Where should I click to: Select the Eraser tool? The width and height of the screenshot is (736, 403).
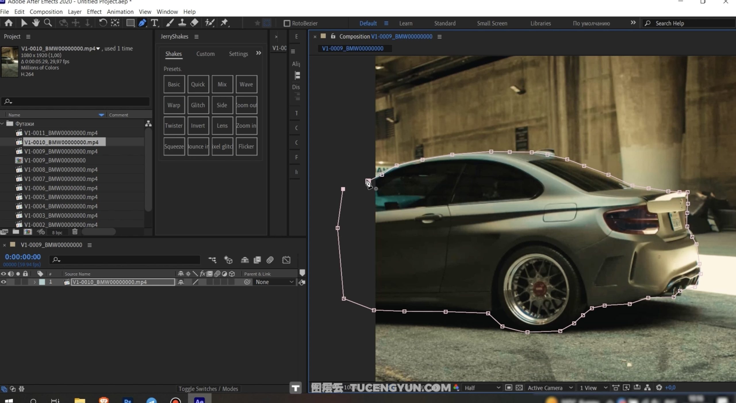[x=194, y=23]
